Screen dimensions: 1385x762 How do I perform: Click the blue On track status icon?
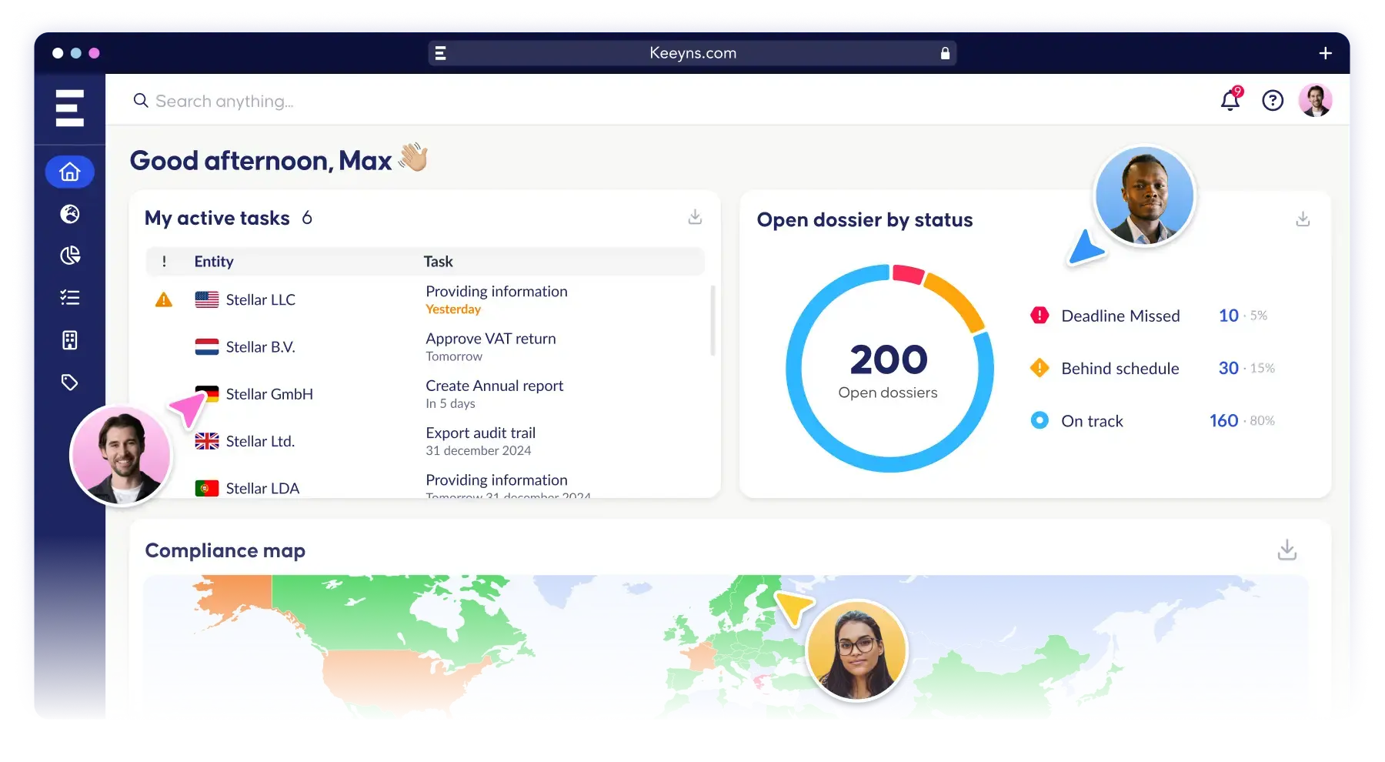1040,420
